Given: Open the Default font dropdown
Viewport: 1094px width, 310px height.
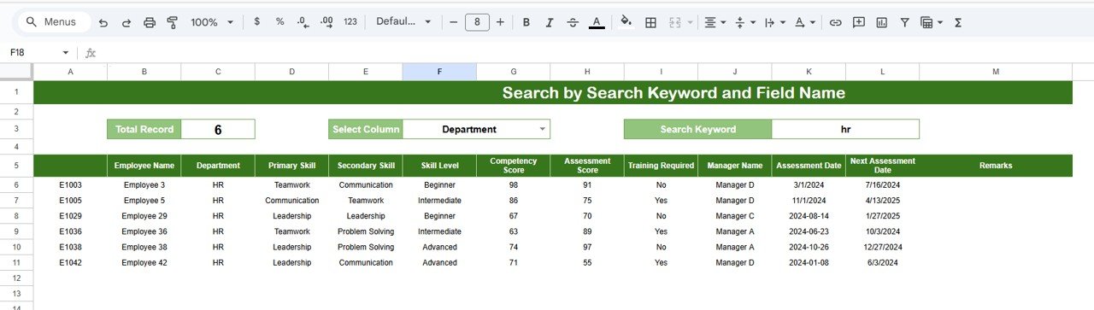Looking at the screenshot, I should [x=404, y=22].
